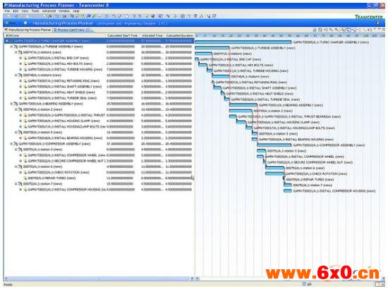
Task: Open the Help menu
Action: click(x=76, y=11)
